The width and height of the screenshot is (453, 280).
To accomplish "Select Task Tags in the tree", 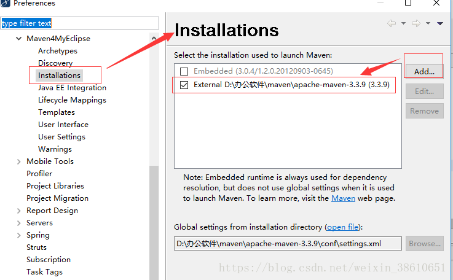I will [x=44, y=272].
